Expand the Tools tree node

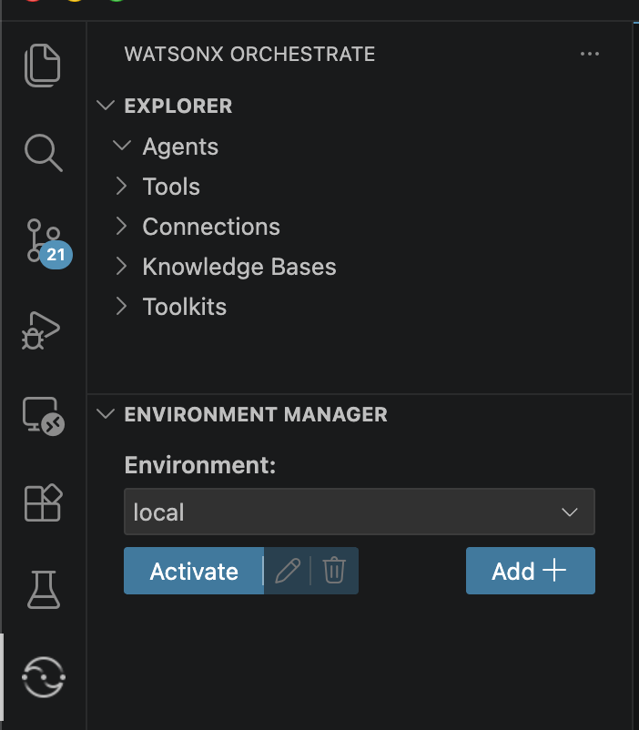[122, 186]
